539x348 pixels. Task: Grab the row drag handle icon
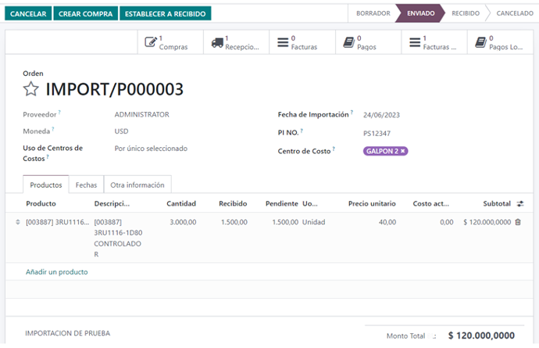click(x=17, y=222)
